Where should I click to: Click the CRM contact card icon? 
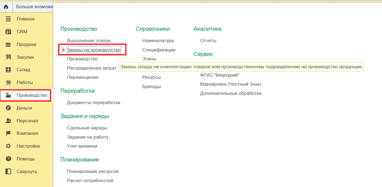click(8, 32)
